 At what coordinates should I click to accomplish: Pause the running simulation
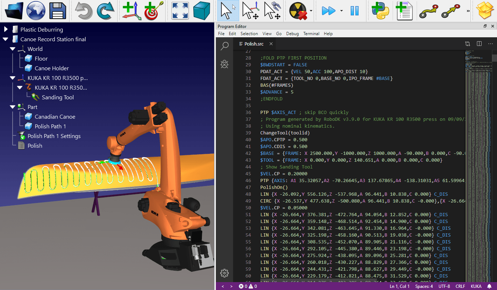point(354,10)
